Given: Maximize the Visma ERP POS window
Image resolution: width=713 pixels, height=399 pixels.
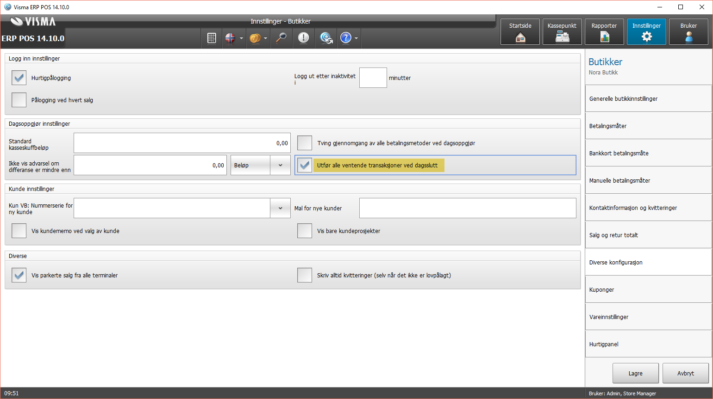Looking at the screenshot, I should tap(681, 7).
